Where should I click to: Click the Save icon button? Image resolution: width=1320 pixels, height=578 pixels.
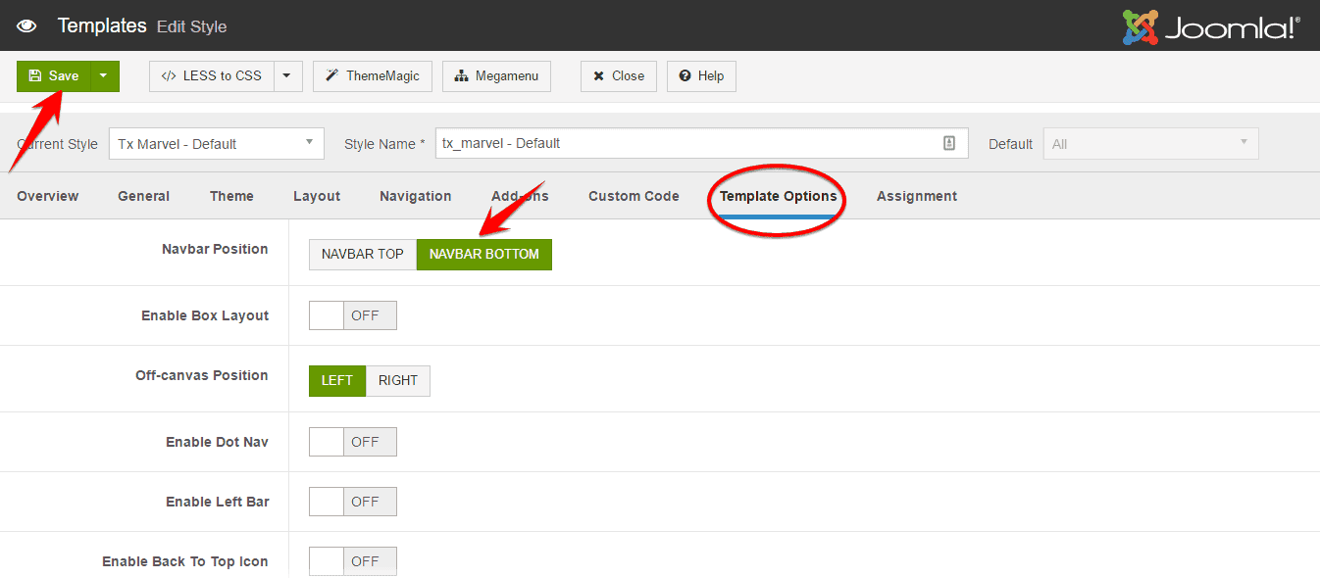click(37, 75)
